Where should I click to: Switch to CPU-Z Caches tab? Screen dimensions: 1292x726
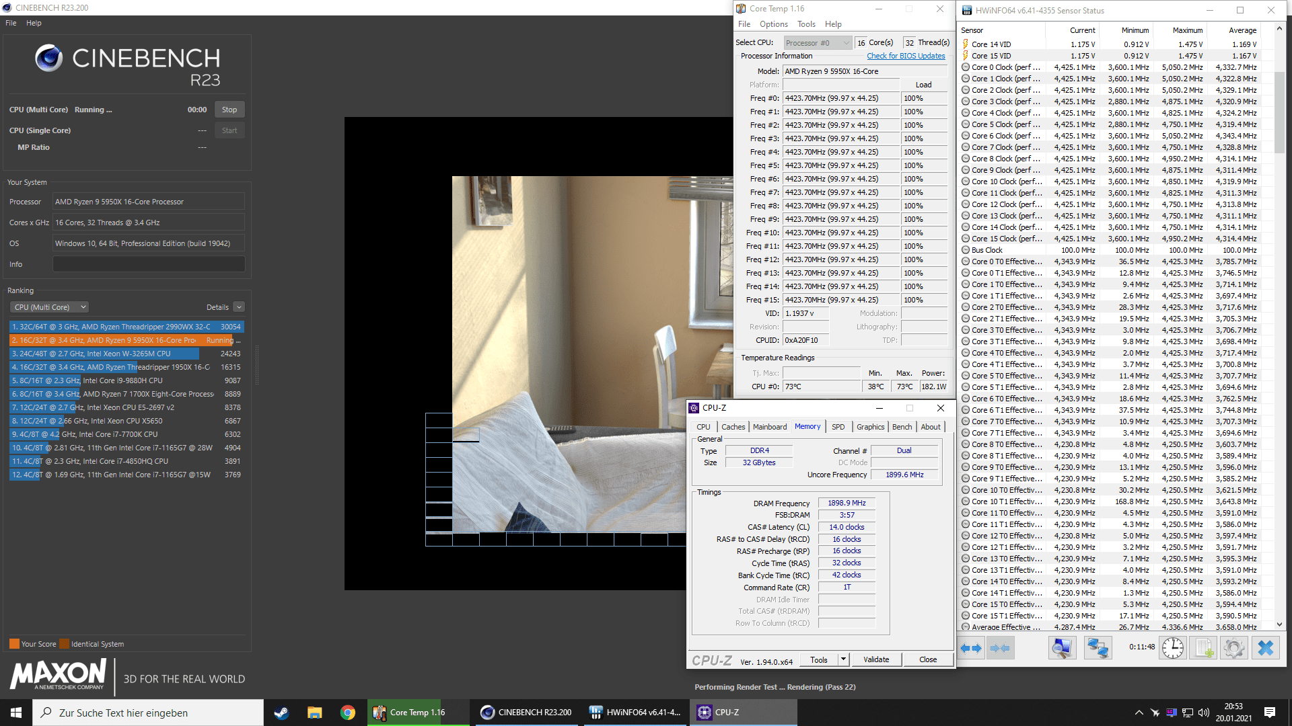coord(733,427)
